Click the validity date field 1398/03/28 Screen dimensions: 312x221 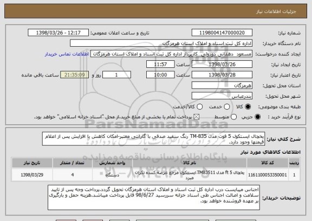(222, 75)
